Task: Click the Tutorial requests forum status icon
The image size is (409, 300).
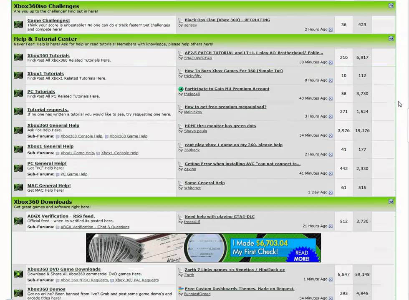Action: point(18,111)
